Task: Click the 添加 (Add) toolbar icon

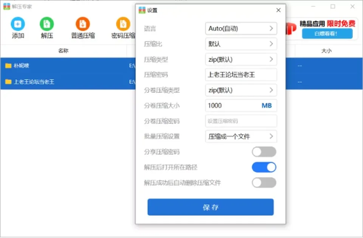Action: click(18, 24)
